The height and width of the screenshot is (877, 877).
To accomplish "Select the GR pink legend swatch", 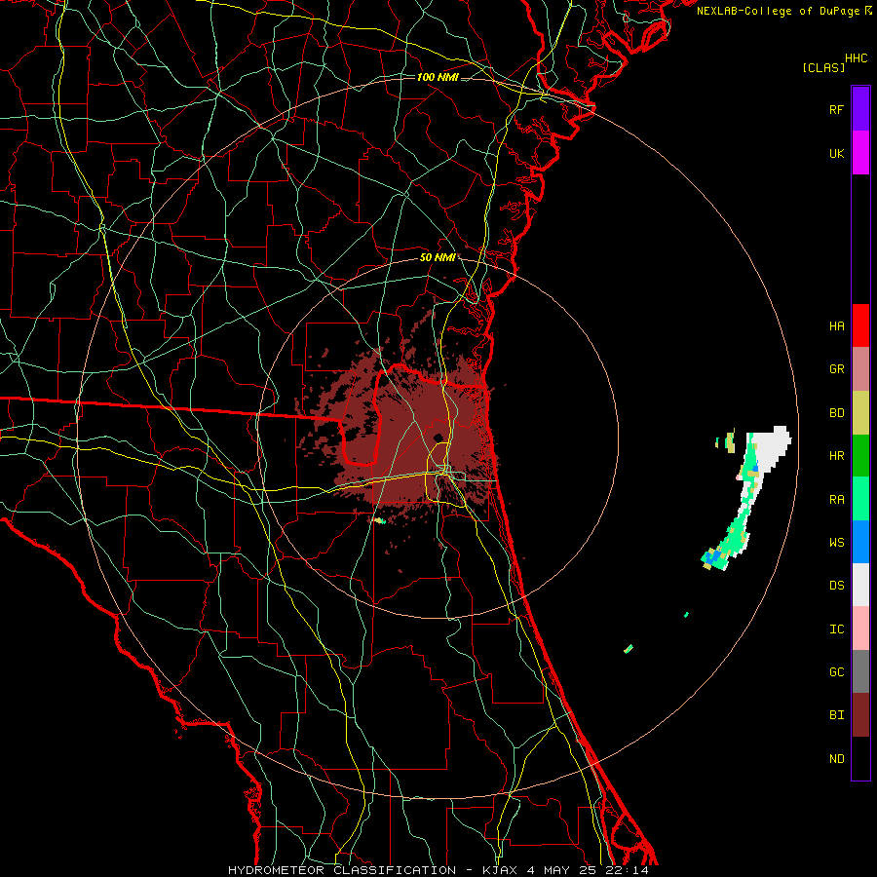I will (x=860, y=368).
